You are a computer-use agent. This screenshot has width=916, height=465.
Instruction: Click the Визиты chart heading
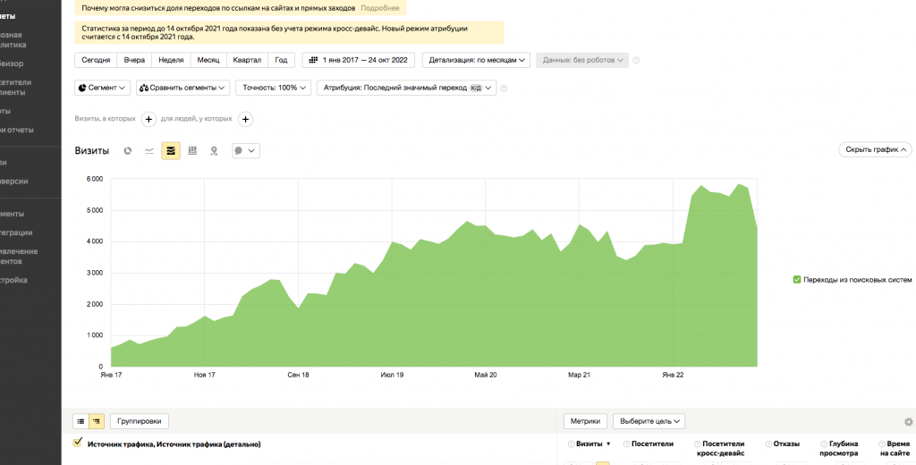[x=92, y=151]
